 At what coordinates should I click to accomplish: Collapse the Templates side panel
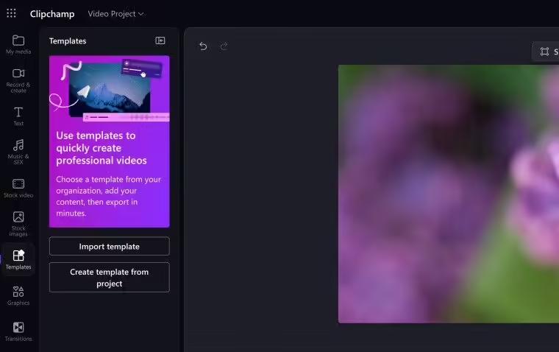point(160,41)
